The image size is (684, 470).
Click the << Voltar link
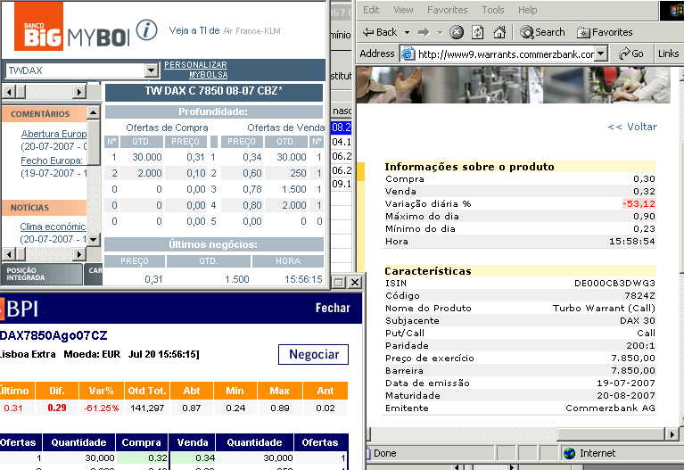pyautogui.click(x=632, y=127)
